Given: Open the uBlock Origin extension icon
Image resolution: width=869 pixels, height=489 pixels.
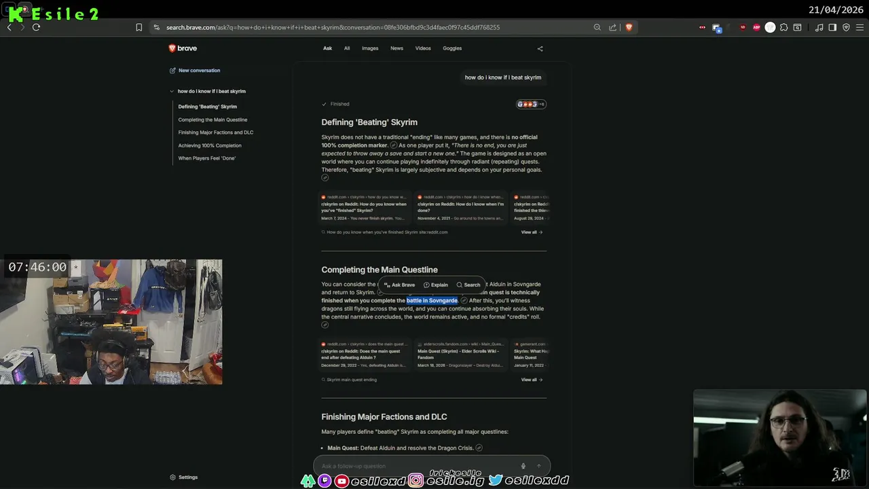Looking at the screenshot, I should coord(743,27).
